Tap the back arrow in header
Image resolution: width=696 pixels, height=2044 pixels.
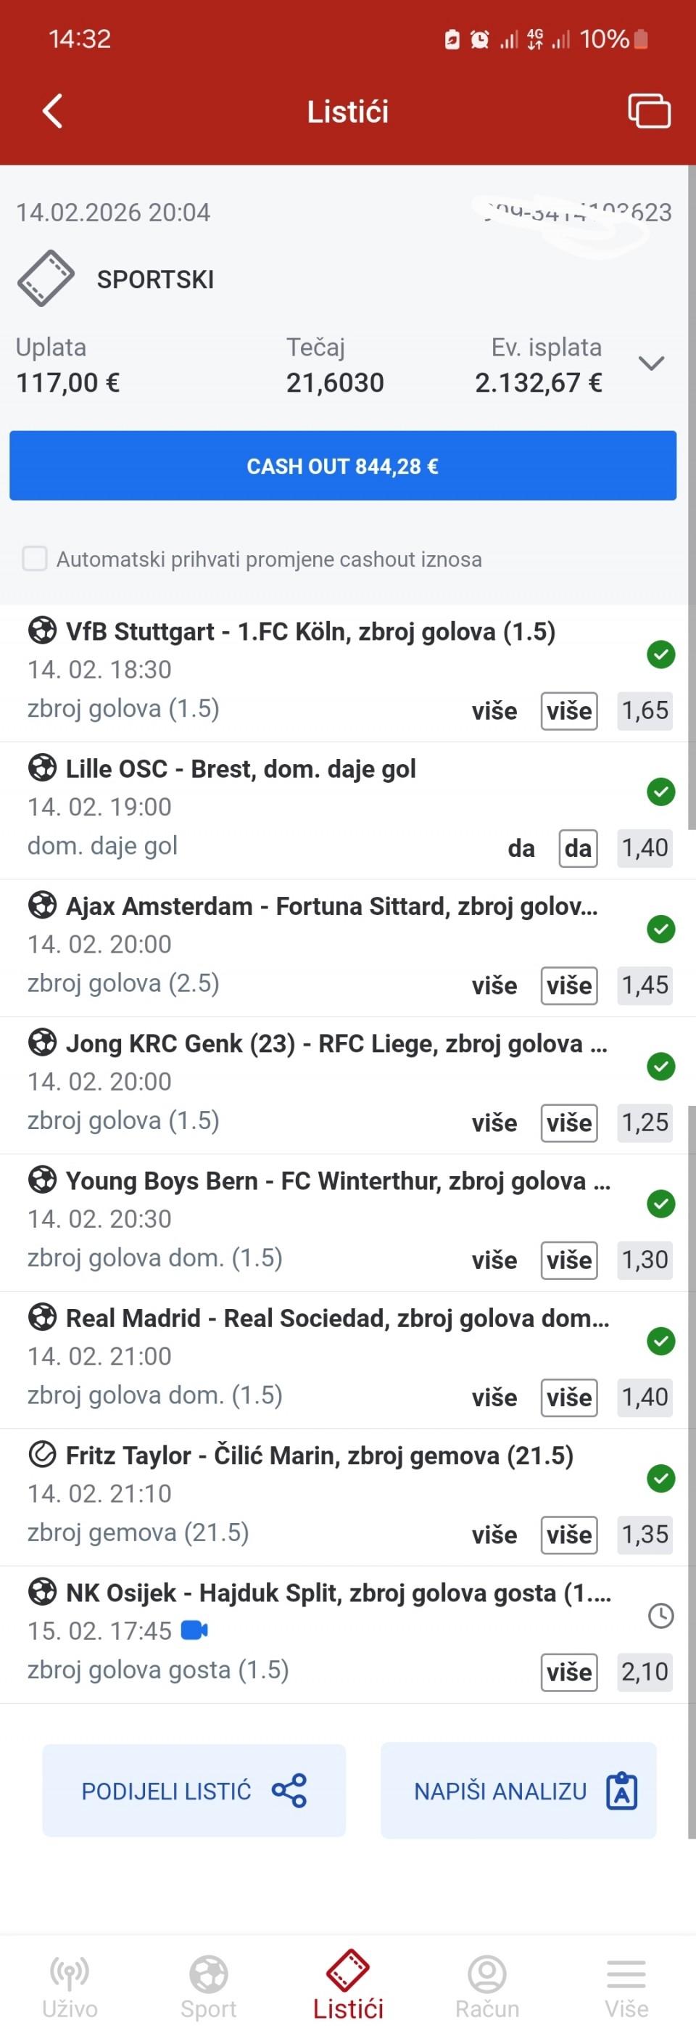52,111
